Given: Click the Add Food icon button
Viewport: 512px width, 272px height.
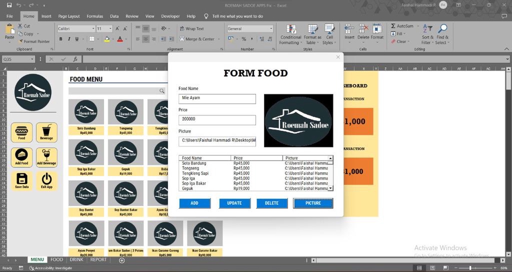Looking at the screenshot, I should (x=21, y=157).
